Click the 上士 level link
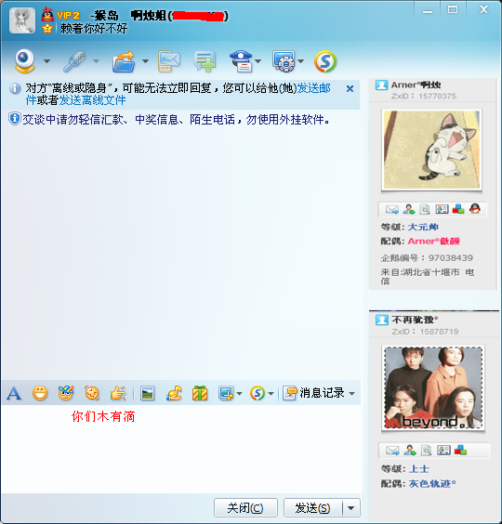Image resolution: width=502 pixels, height=524 pixels. point(419,469)
